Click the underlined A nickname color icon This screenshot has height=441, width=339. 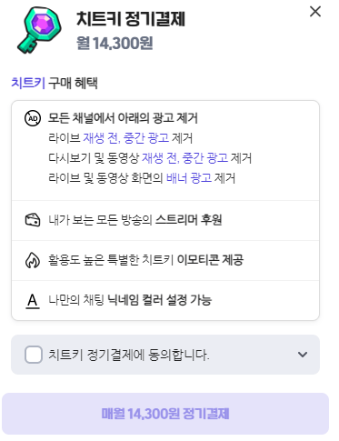click(x=33, y=301)
